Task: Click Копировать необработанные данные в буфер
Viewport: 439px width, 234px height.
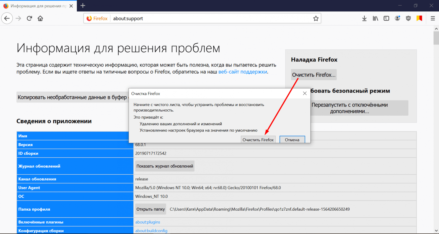Action: (72, 97)
